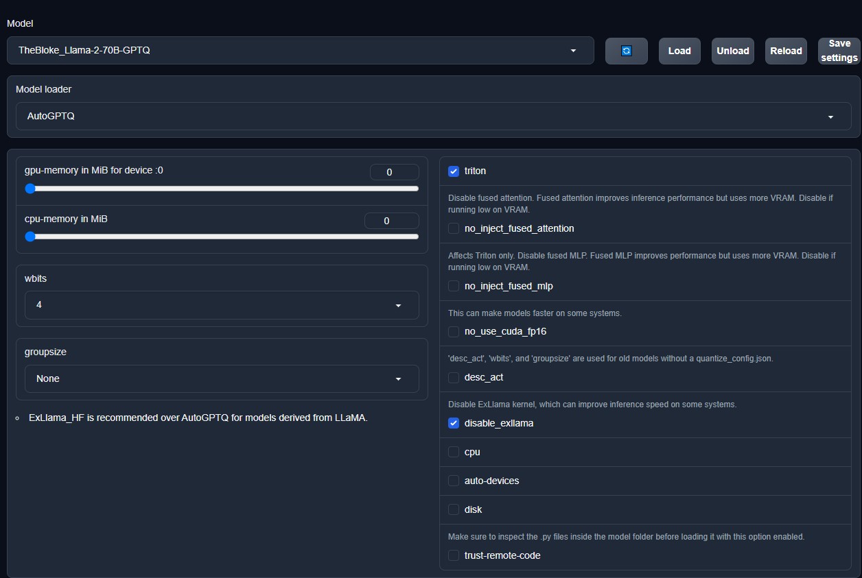Click the gpu-memory number input field
862x578 pixels.
(x=394, y=172)
